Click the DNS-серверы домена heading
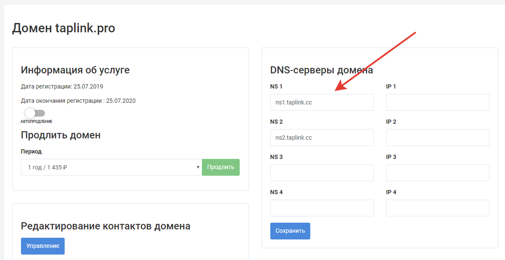 click(321, 70)
